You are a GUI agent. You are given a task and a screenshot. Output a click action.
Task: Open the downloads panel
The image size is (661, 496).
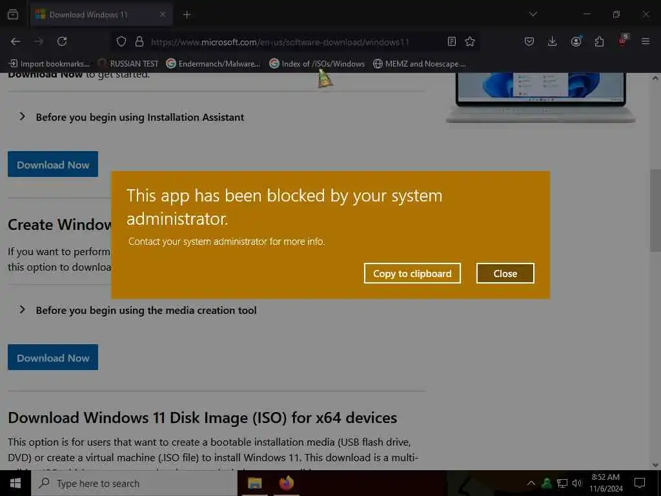pyautogui.click(x=553, y=41)
